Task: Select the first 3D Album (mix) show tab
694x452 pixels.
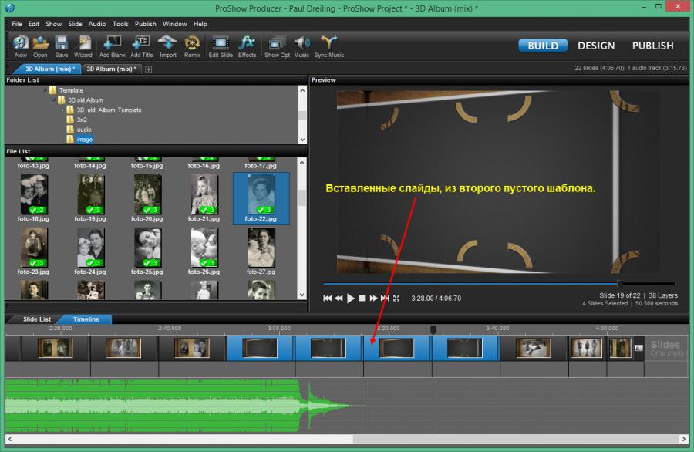Action: [48, 69]
